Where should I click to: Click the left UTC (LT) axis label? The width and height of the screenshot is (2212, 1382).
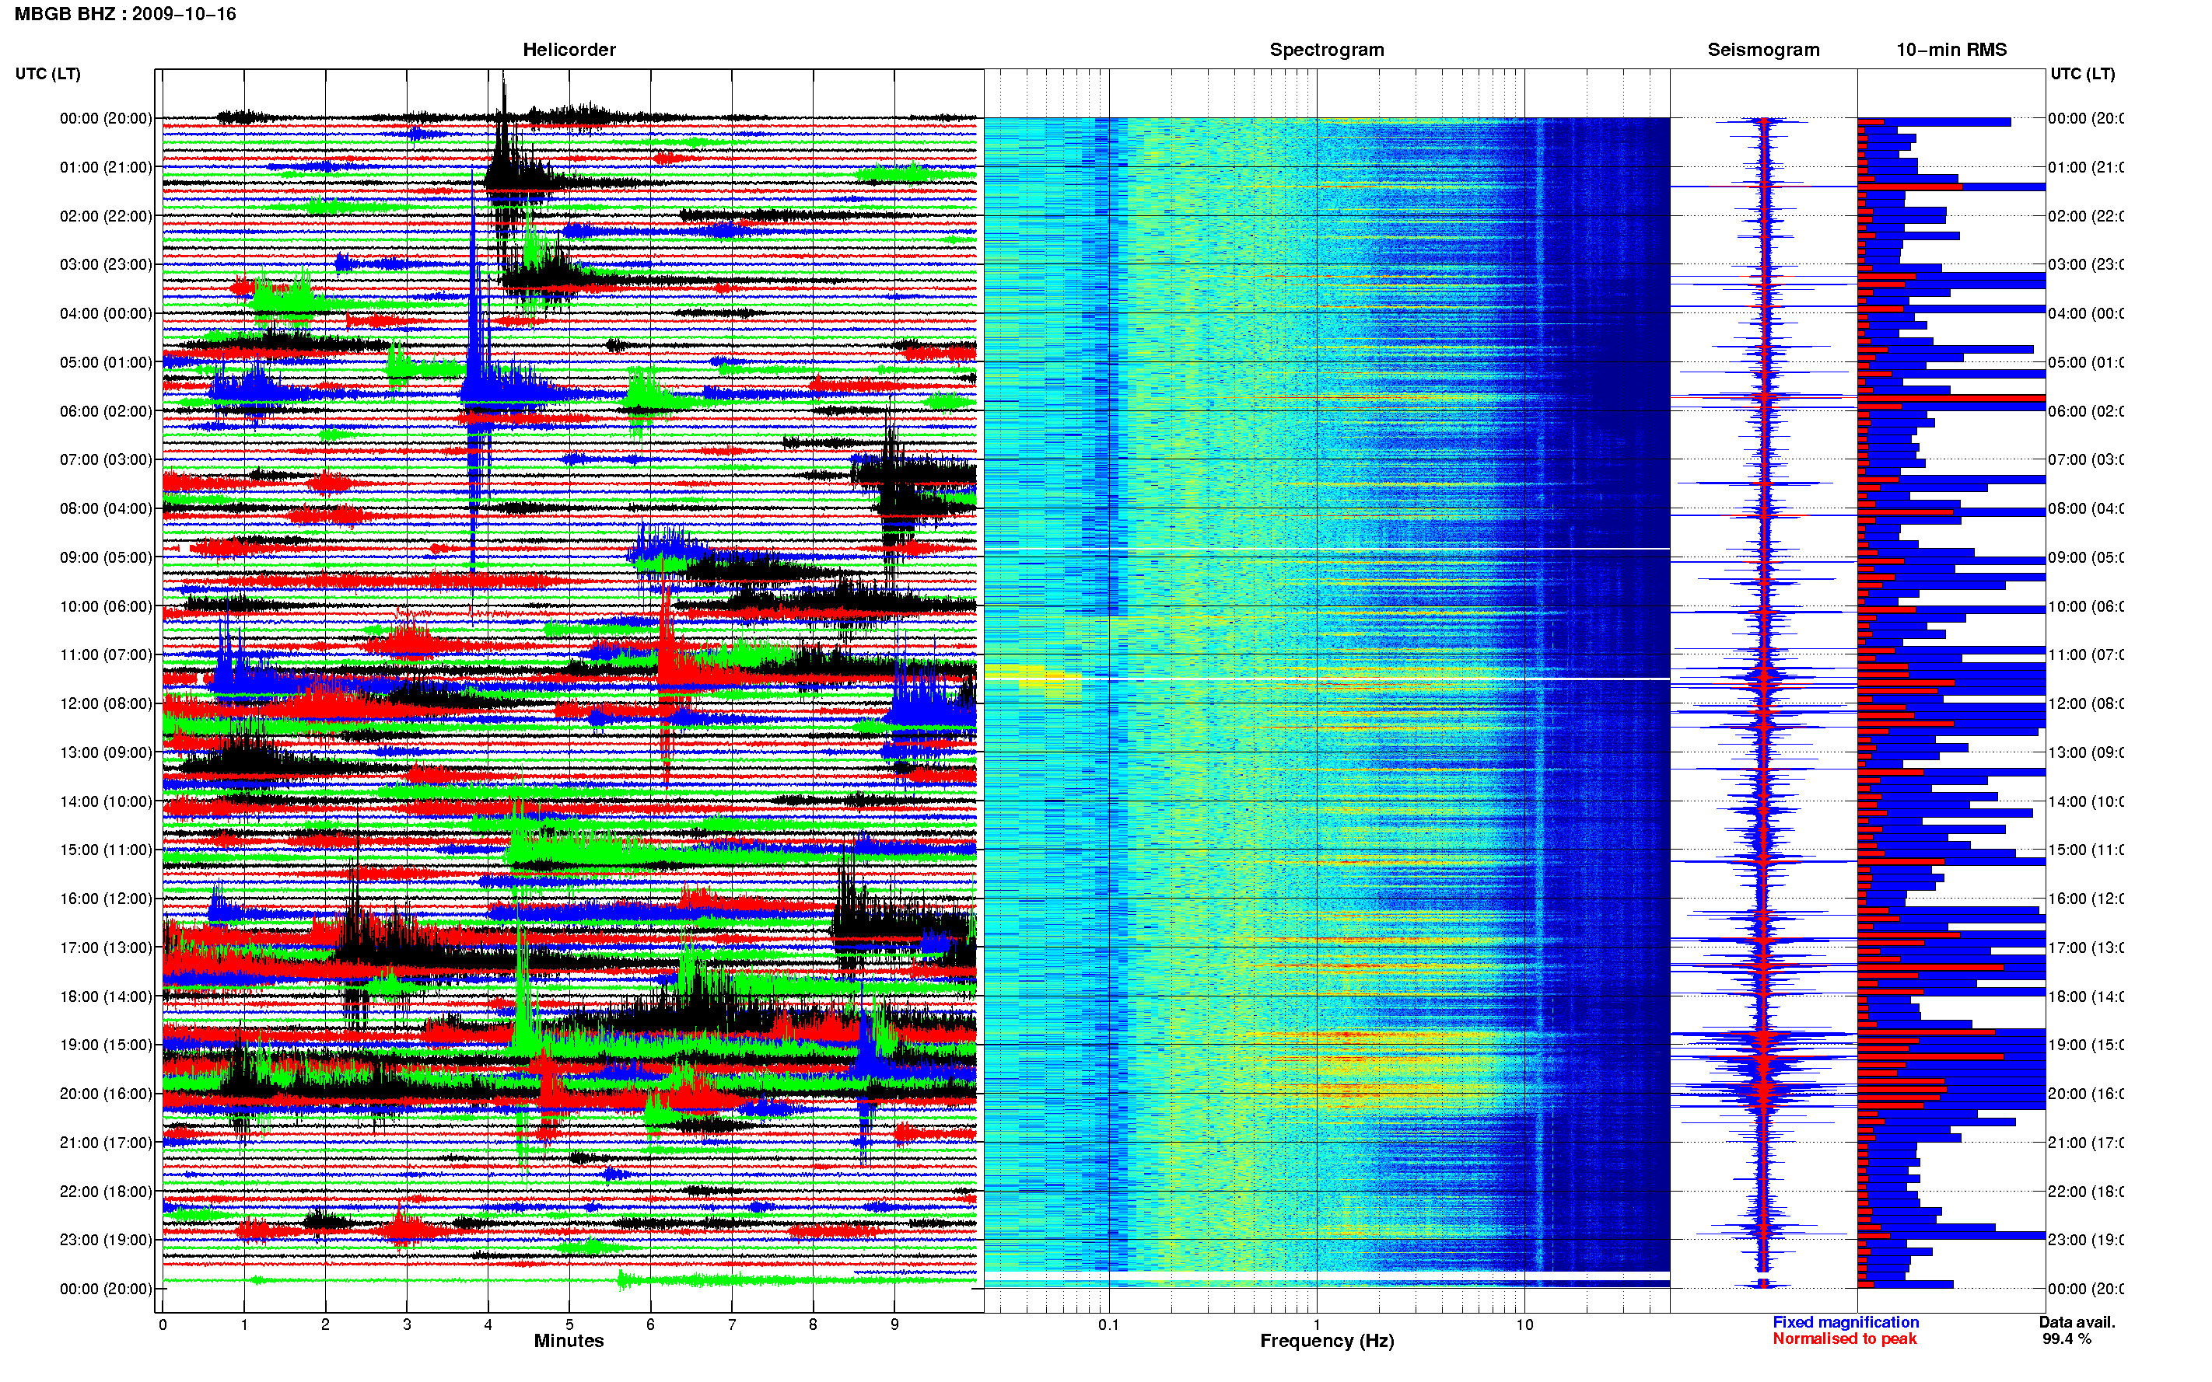click(x=47, y=73)
